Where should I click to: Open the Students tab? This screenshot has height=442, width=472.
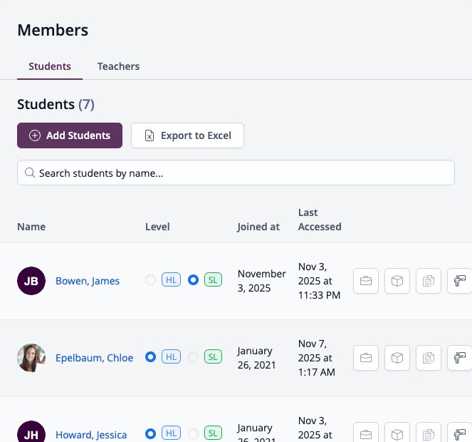click(50, 66)
